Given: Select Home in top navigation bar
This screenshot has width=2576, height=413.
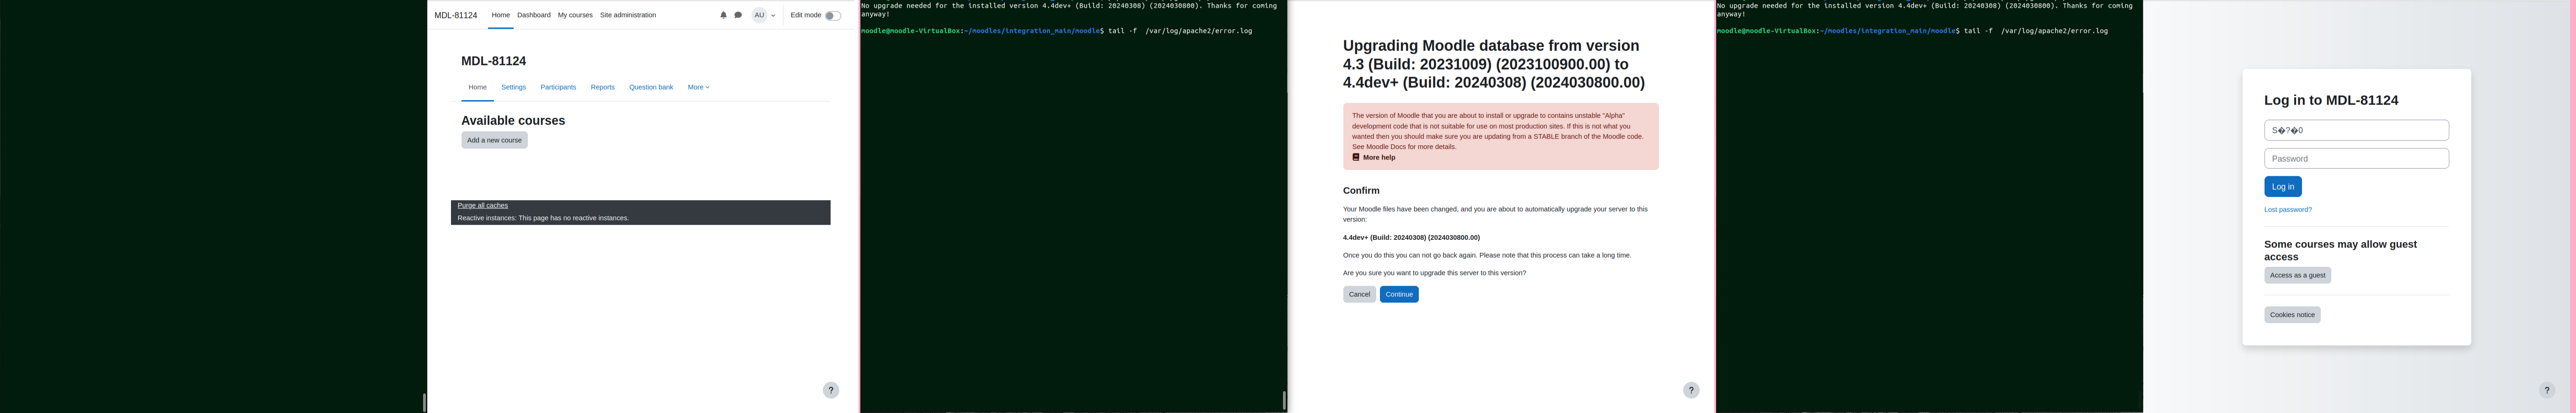Looking at the screenshot, I should (x=501, y=15).
